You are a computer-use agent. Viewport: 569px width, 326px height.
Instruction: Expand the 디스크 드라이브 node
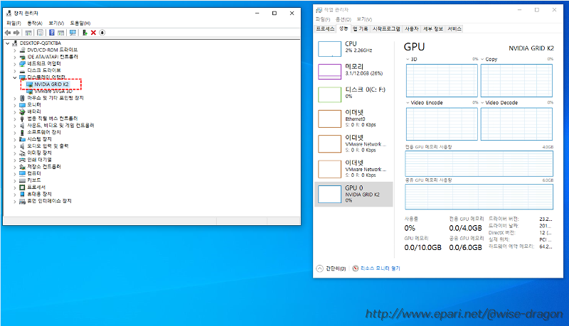(x=15, y=70)
